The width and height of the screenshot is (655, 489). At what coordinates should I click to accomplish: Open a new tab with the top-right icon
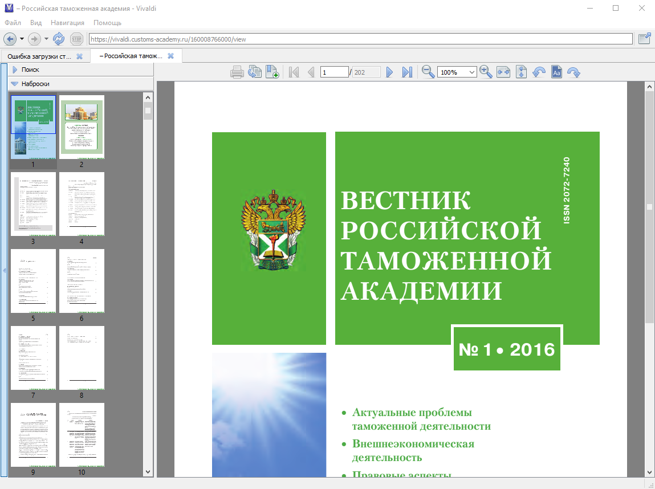tap(645, 38)
